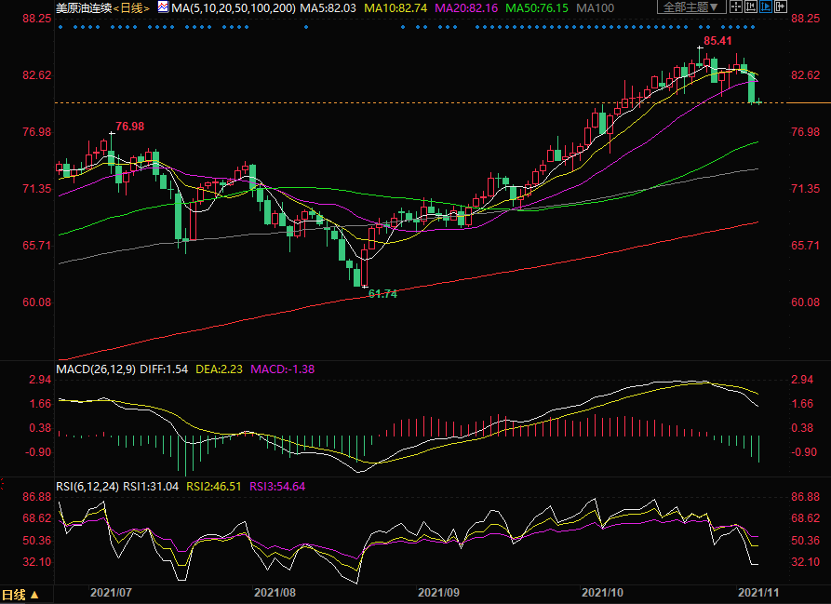The height and width of the screenshot is (604, 831).
Task: Click the 61.74 low price marker
Action: pyautogui.click(x=382, y=293)
